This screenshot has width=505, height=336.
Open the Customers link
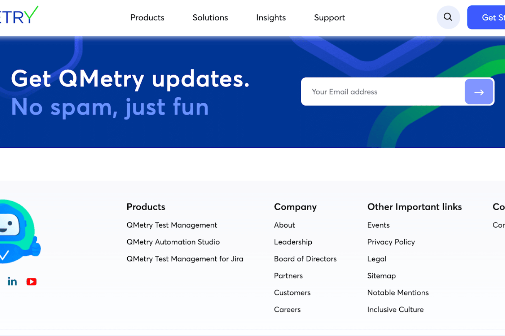pyautogui.click(x=292, y=293)
